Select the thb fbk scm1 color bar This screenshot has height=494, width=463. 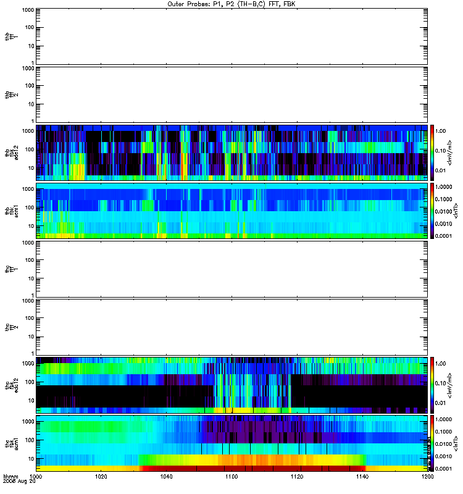432,211
